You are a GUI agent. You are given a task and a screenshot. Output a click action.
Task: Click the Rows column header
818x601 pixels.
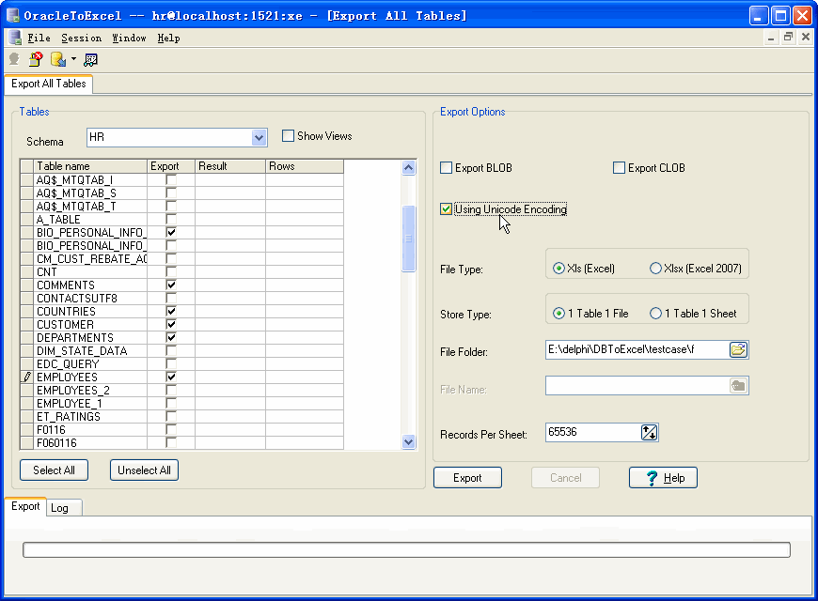(x=304, y=166)
